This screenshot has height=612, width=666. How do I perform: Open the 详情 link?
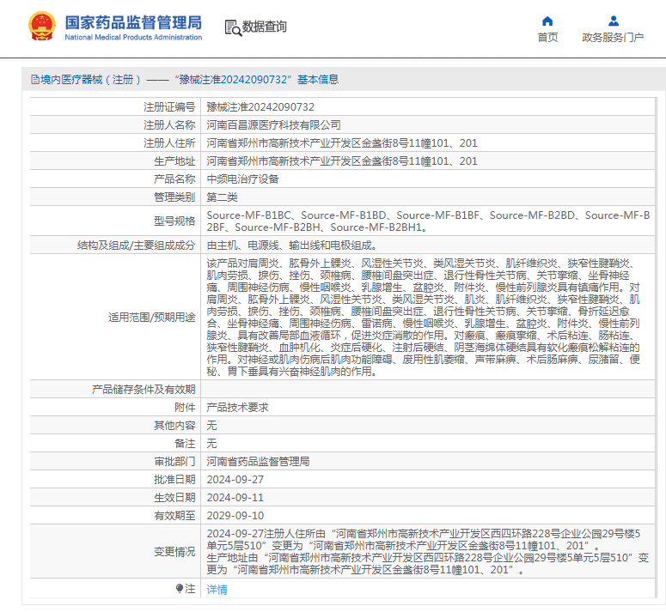point(217,590)
